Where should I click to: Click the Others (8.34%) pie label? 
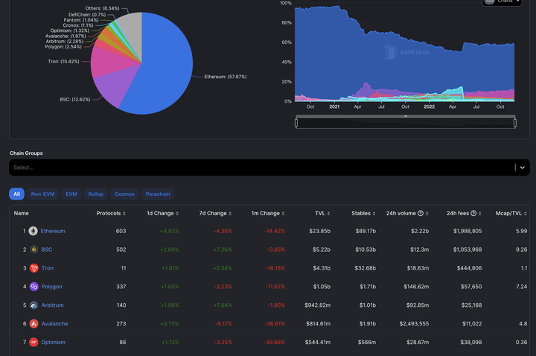click(103, 8)
